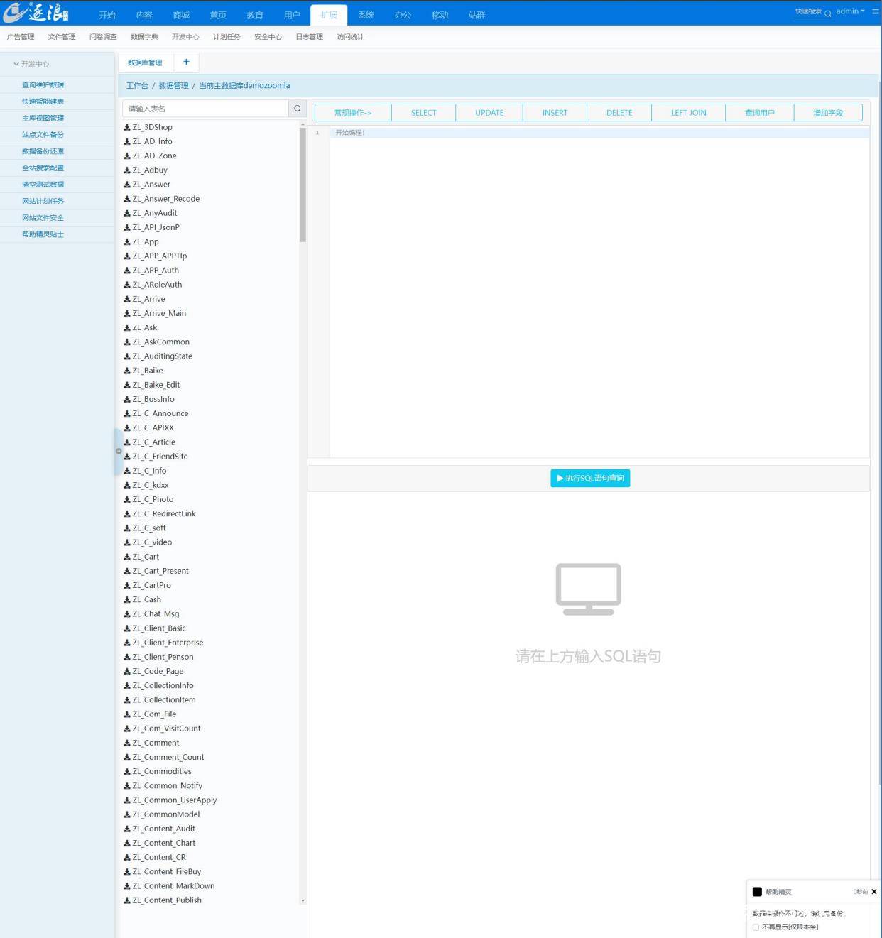Viewport: 882px width, 938px height.
Task: Click the down arrow of the table list scrollbar
Action: 303,900
